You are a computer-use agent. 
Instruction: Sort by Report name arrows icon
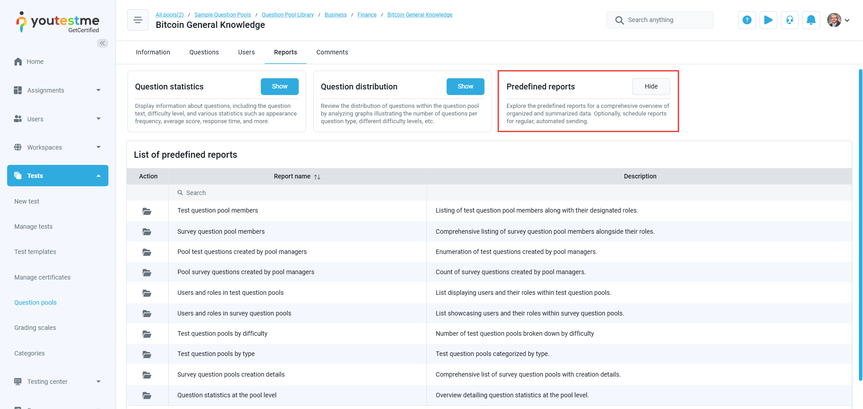pos(317,177)
